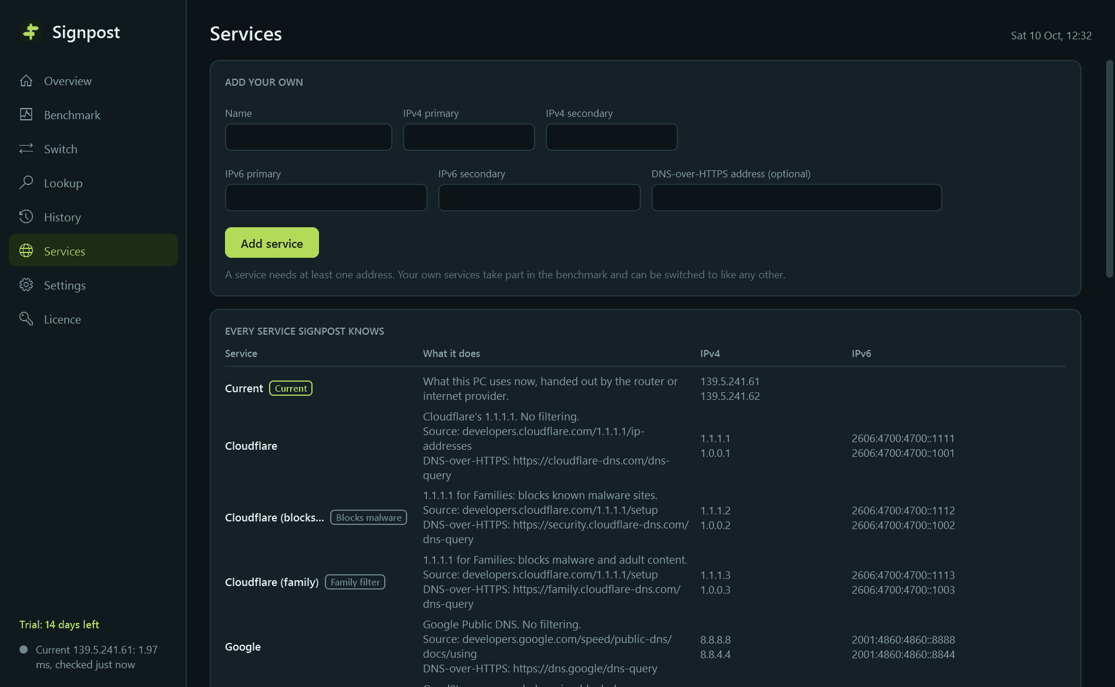Click the green Current badge
The width and height of the screenshot is (1115, 687).
[x=291, y=388]
